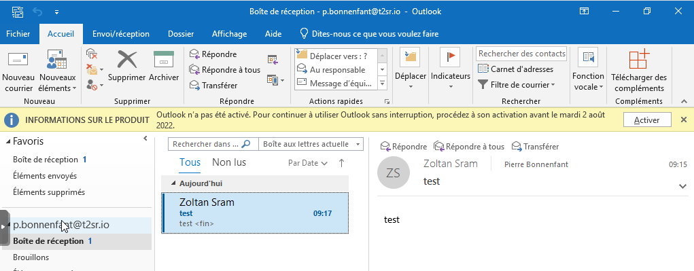This screenshot has height=271, width=694.
Task: Open the Filtre de courrier dropdown
Action: pyautogui.click(x=516, y=85)
